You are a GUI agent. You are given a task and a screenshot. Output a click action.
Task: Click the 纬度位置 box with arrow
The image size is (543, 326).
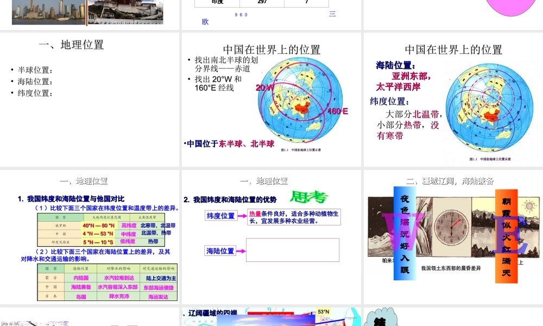220,216
